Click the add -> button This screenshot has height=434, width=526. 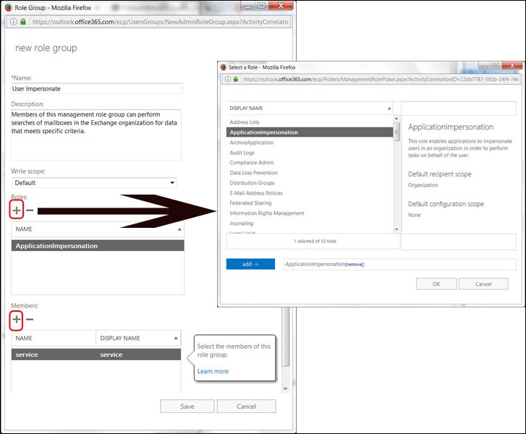pyautogui.click(x=250, y=264)
